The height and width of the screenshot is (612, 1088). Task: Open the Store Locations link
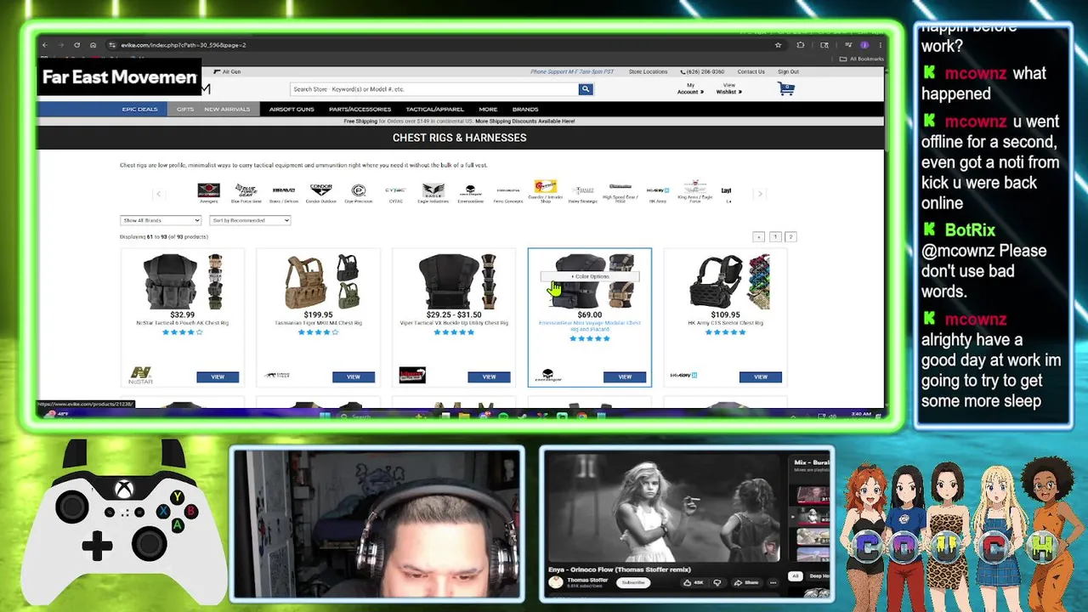coord(648,71)
